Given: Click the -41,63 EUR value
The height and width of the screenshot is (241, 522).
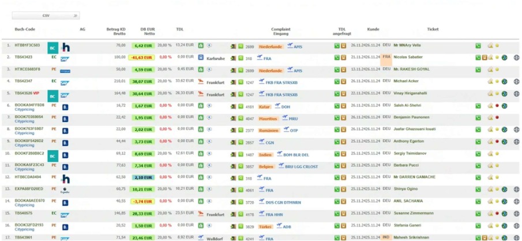Looking at the screenshot, I should (141, 58).
